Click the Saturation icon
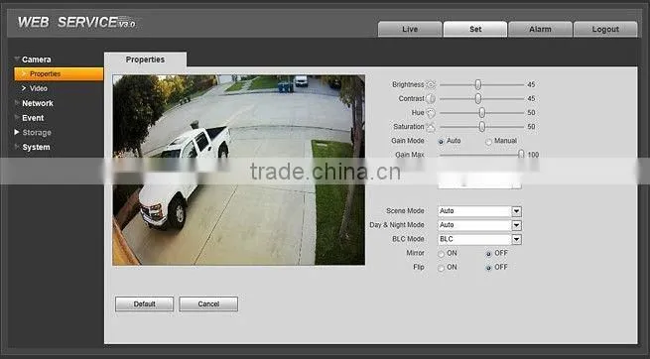Image resolution: width=650 pixels, height=359 pixels. (431, 127)
